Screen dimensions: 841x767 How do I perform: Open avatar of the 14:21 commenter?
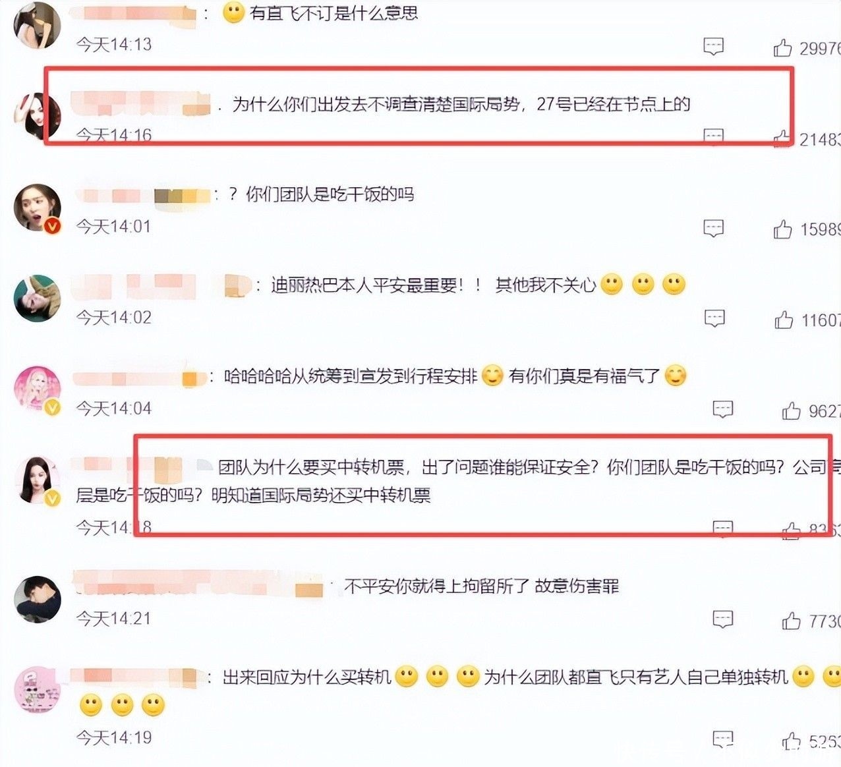(38, 598)
